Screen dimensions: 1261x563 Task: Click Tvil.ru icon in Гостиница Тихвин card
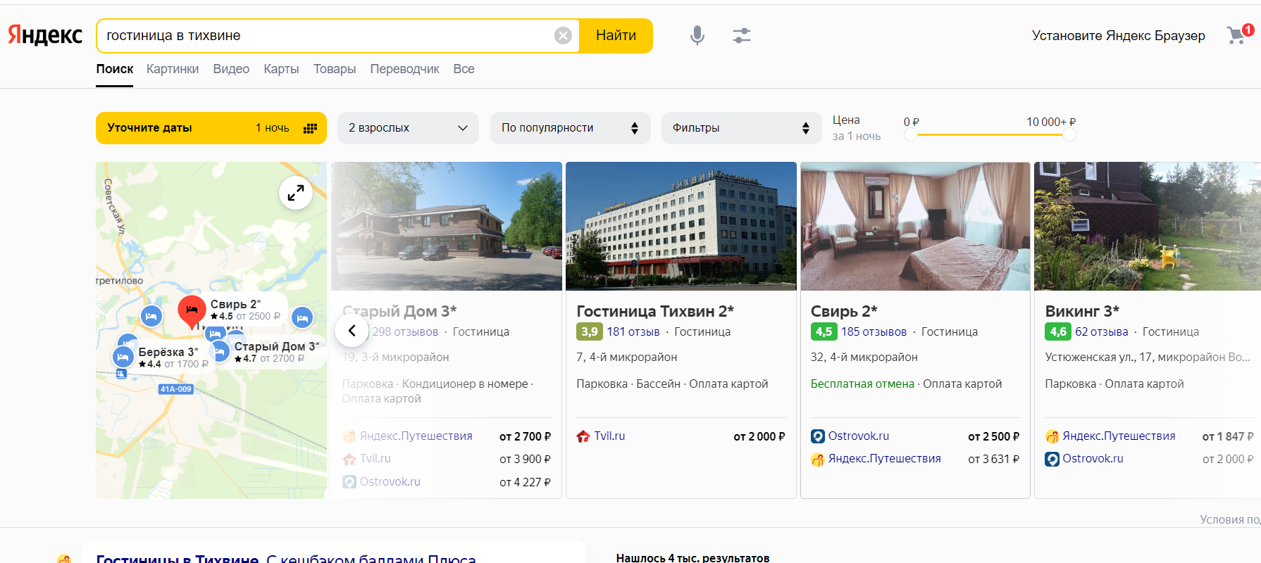(x=583, y=436)
